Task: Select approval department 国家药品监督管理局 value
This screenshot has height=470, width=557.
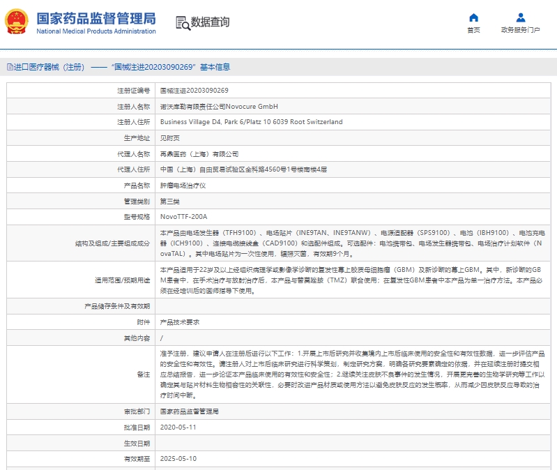Action: point(190,411)
